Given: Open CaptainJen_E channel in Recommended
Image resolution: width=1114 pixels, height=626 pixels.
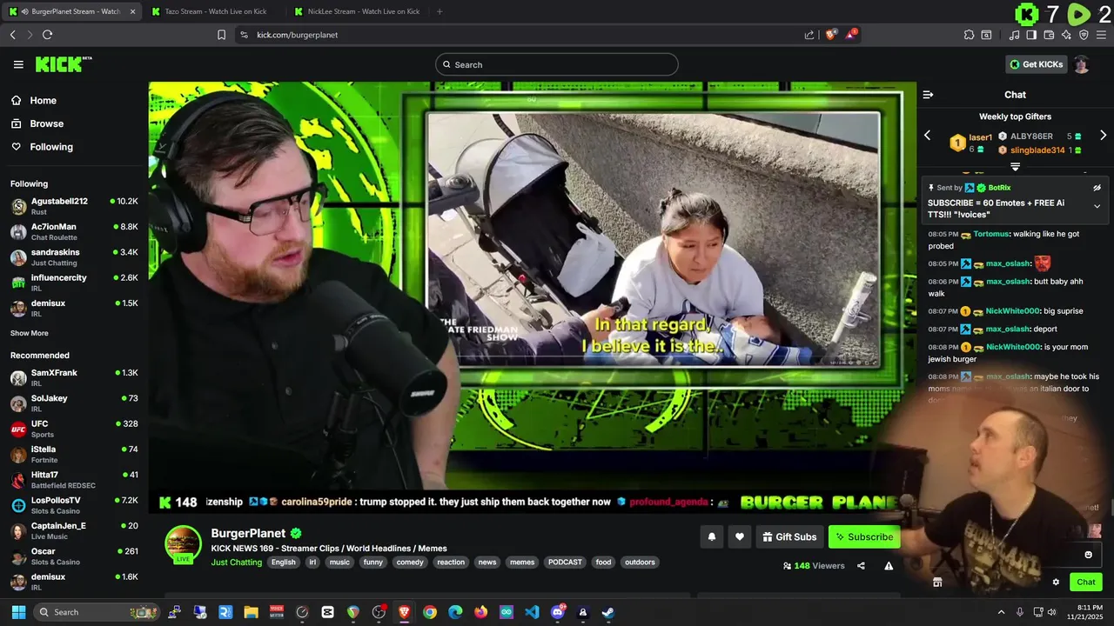Looking at the screenshot, I should point(74,530).
